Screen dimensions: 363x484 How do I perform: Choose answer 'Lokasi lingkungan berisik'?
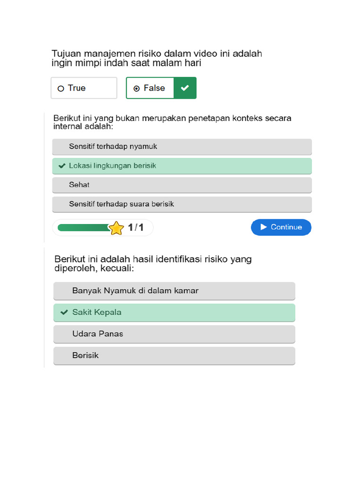tap(182, 166)
